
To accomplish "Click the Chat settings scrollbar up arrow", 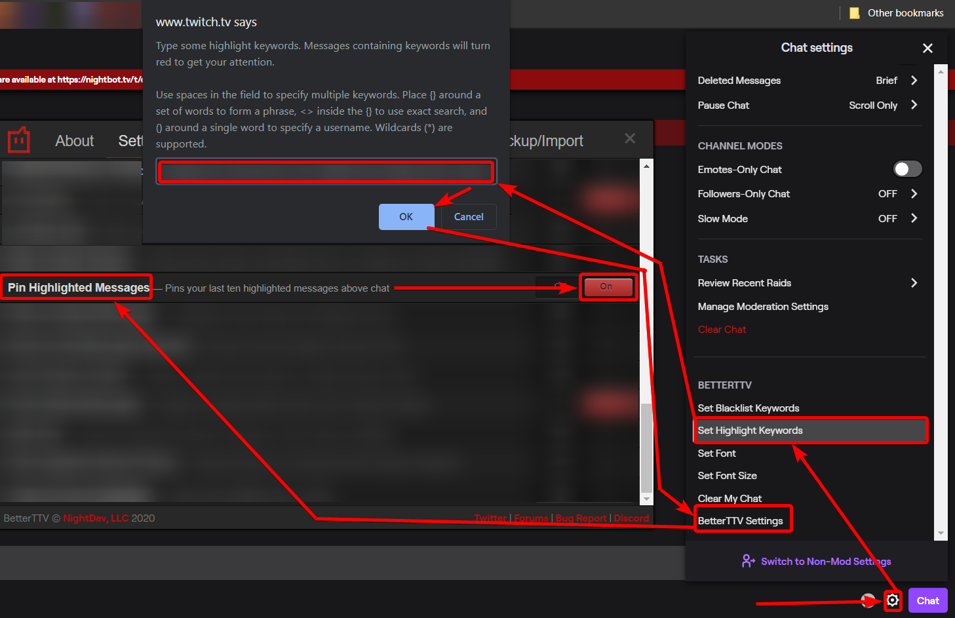I will pos(941,71).
